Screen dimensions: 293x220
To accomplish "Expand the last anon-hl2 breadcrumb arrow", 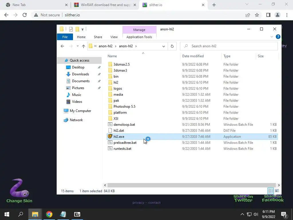I will tap(136, 46).
